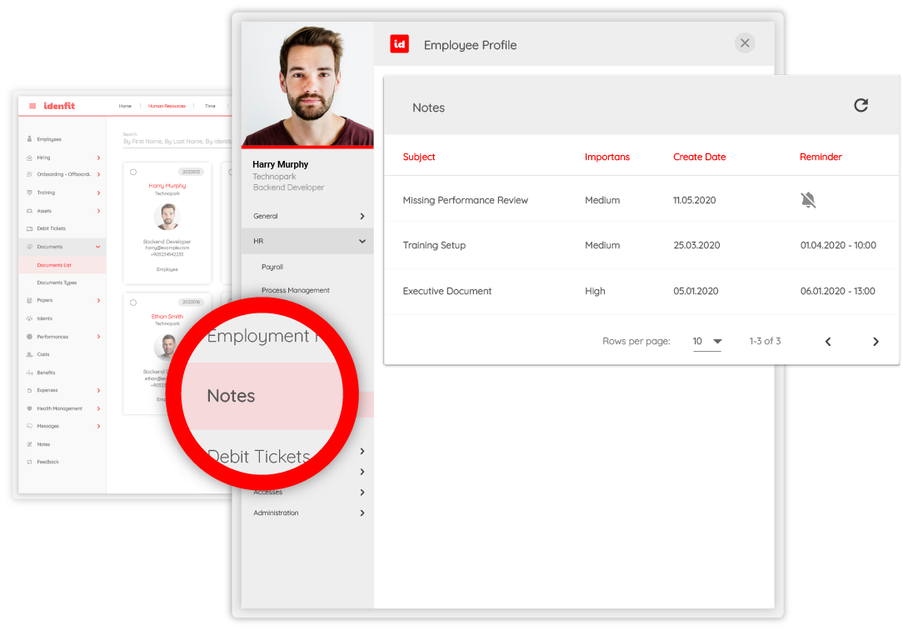Viewport: 903px width, 631px height.
Task: Open the Time top navigation item
Action: click(x=210, y=106)
